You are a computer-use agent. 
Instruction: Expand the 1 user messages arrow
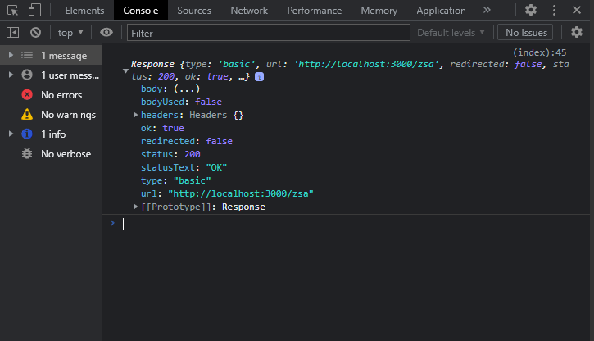11,75
